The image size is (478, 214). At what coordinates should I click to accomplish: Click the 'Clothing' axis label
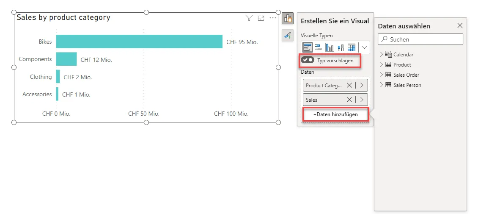[41, 77]
